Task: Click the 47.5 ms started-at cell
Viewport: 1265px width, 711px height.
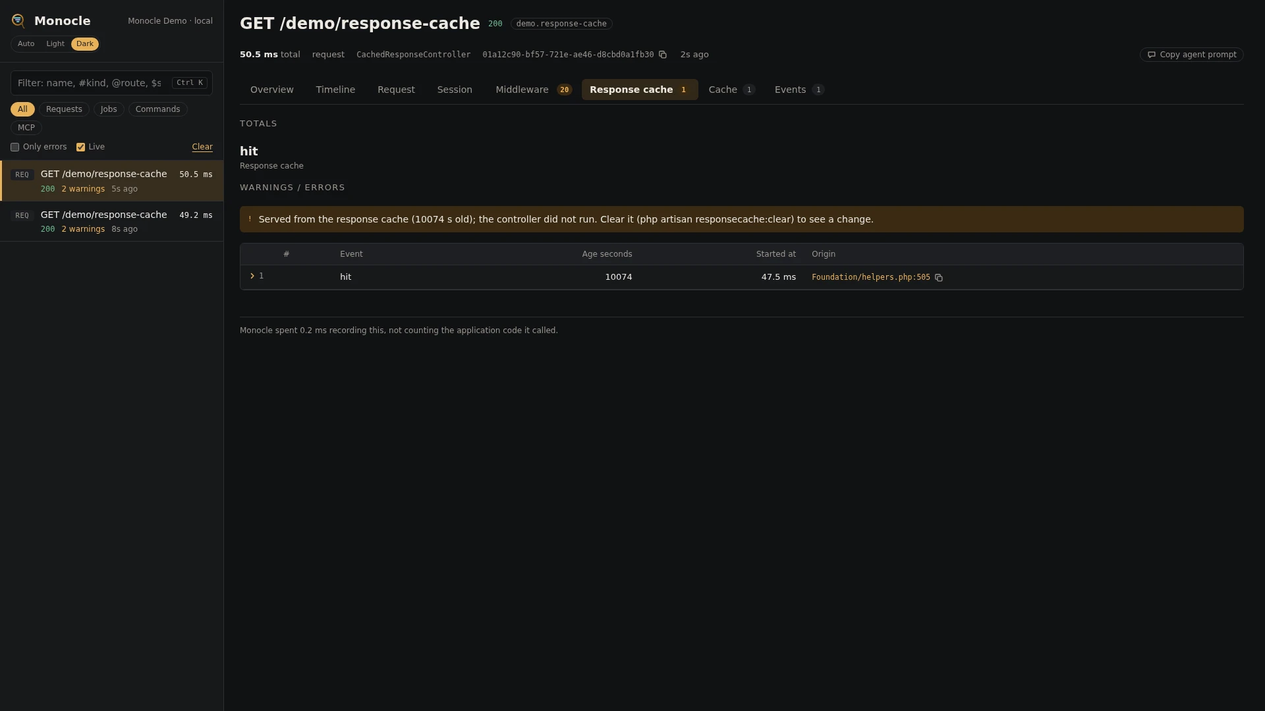Action: (x=778, y=277)
